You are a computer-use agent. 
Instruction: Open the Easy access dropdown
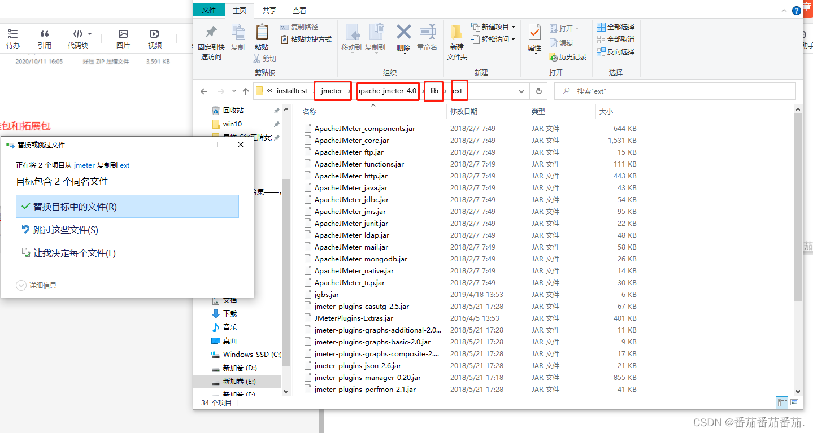point(493,40)
